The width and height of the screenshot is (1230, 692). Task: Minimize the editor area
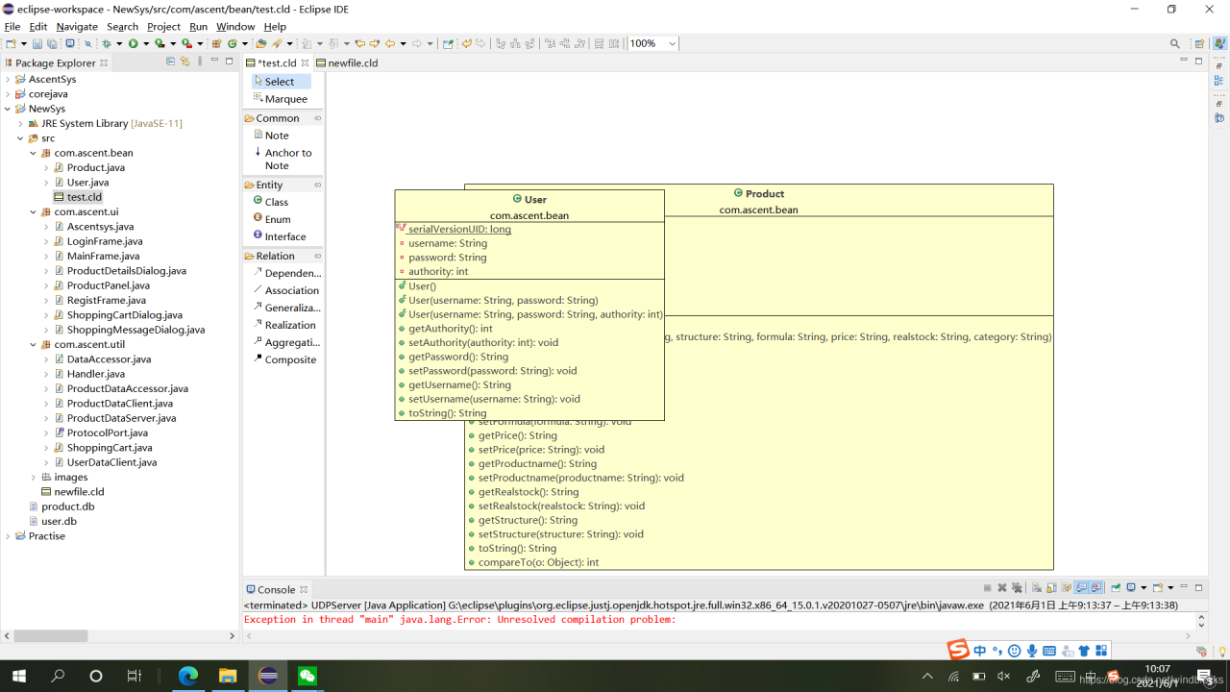1184,61
